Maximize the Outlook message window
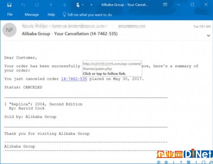Image resolution: width=213 pixels, height=164 pixels. [192, 5]
